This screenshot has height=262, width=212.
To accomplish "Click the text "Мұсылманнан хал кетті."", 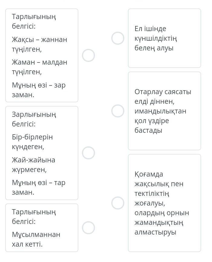I will click(36, 239).
